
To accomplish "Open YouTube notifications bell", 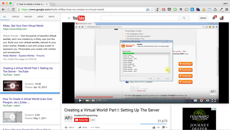I will [x=214, y=18].
